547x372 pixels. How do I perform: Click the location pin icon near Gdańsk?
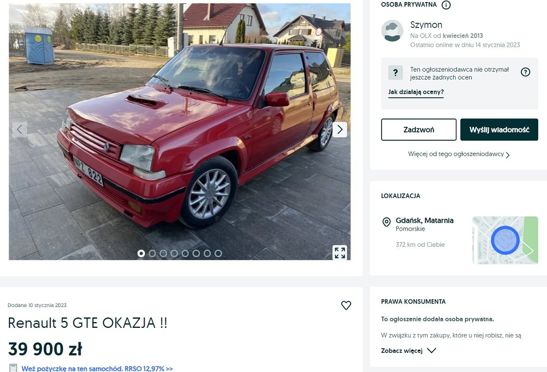pyautogui.click(x=386, y=222)
